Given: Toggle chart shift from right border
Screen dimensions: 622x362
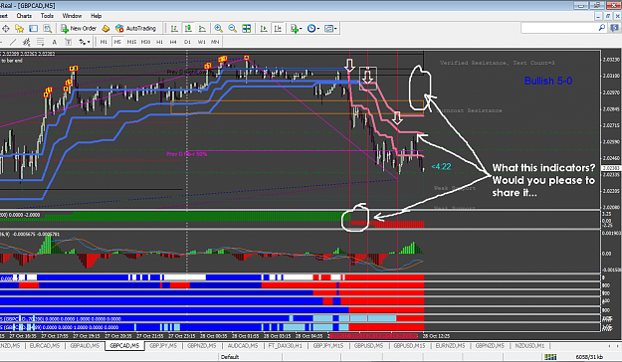Looking at the screenshot, I should point(278,29).
